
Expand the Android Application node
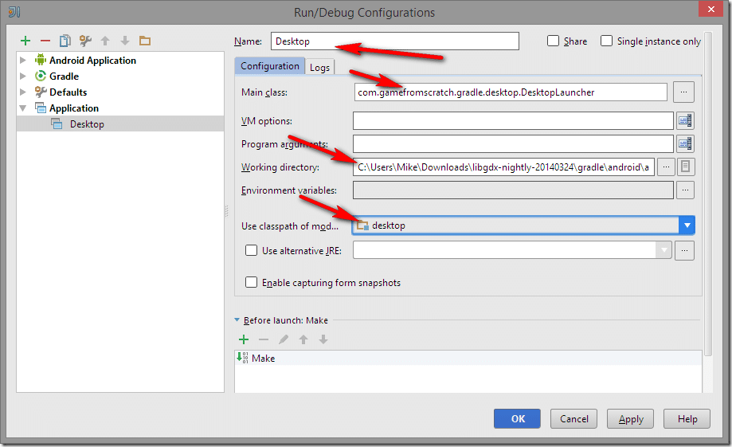(23, 61)
